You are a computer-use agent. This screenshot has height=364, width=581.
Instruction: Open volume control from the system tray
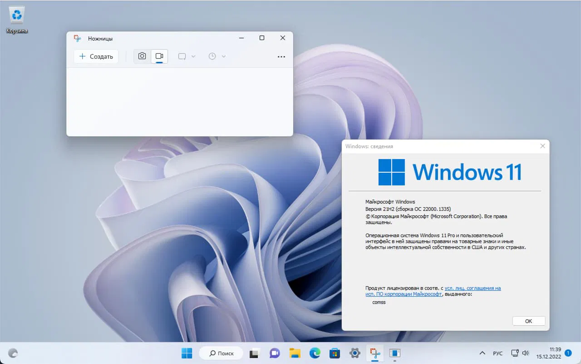526,353
